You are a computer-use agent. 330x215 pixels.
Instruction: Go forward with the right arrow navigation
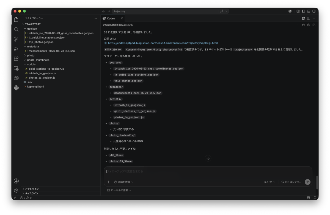(109, 11)
